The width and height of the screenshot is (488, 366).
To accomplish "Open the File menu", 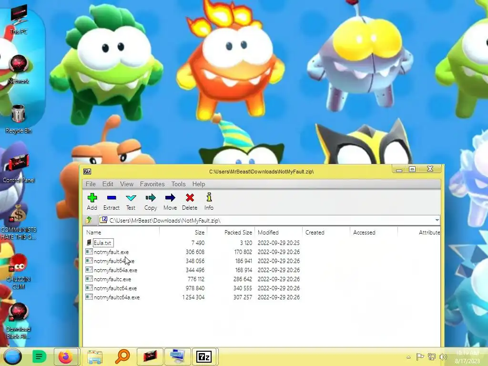I will (x=91, y=184).
